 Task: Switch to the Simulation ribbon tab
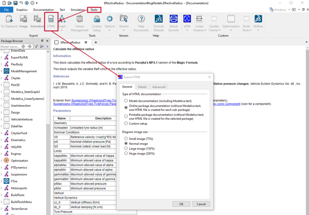pyautogui.click(x=78, y=10)
